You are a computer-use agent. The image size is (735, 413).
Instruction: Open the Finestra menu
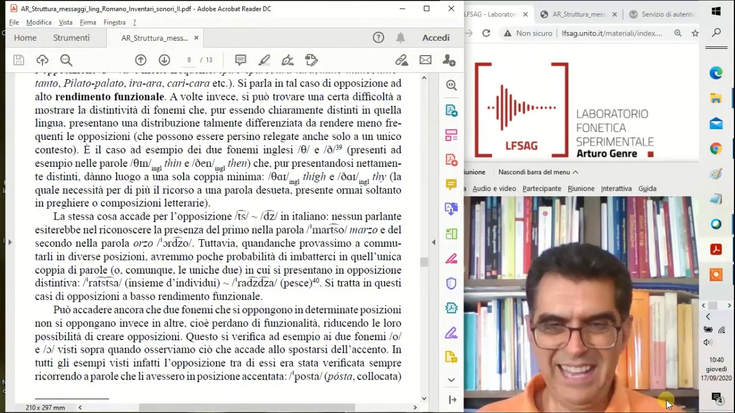114,22
